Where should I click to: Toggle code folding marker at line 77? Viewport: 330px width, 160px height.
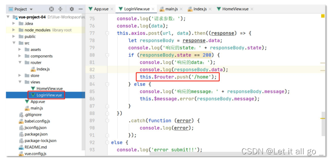[108, 33]
